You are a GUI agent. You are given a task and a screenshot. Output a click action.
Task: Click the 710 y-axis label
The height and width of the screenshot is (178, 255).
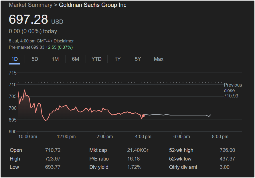[13, 85]
